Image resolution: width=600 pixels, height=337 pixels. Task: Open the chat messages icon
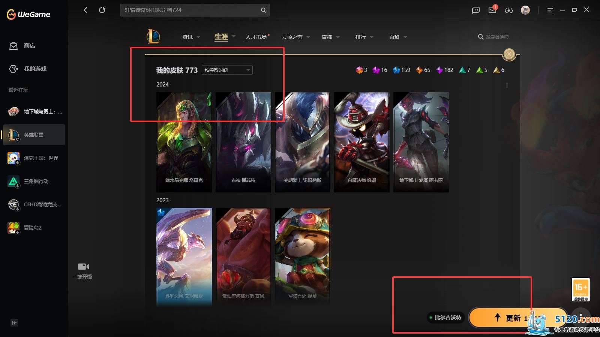click(476, 10)
